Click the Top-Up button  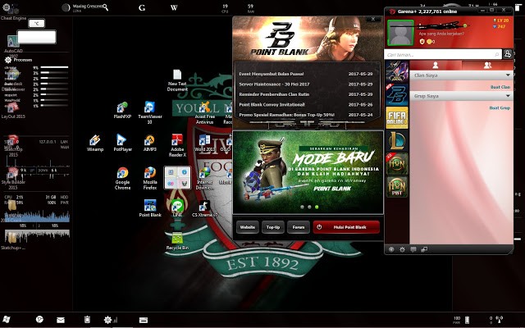coord(272,227)
